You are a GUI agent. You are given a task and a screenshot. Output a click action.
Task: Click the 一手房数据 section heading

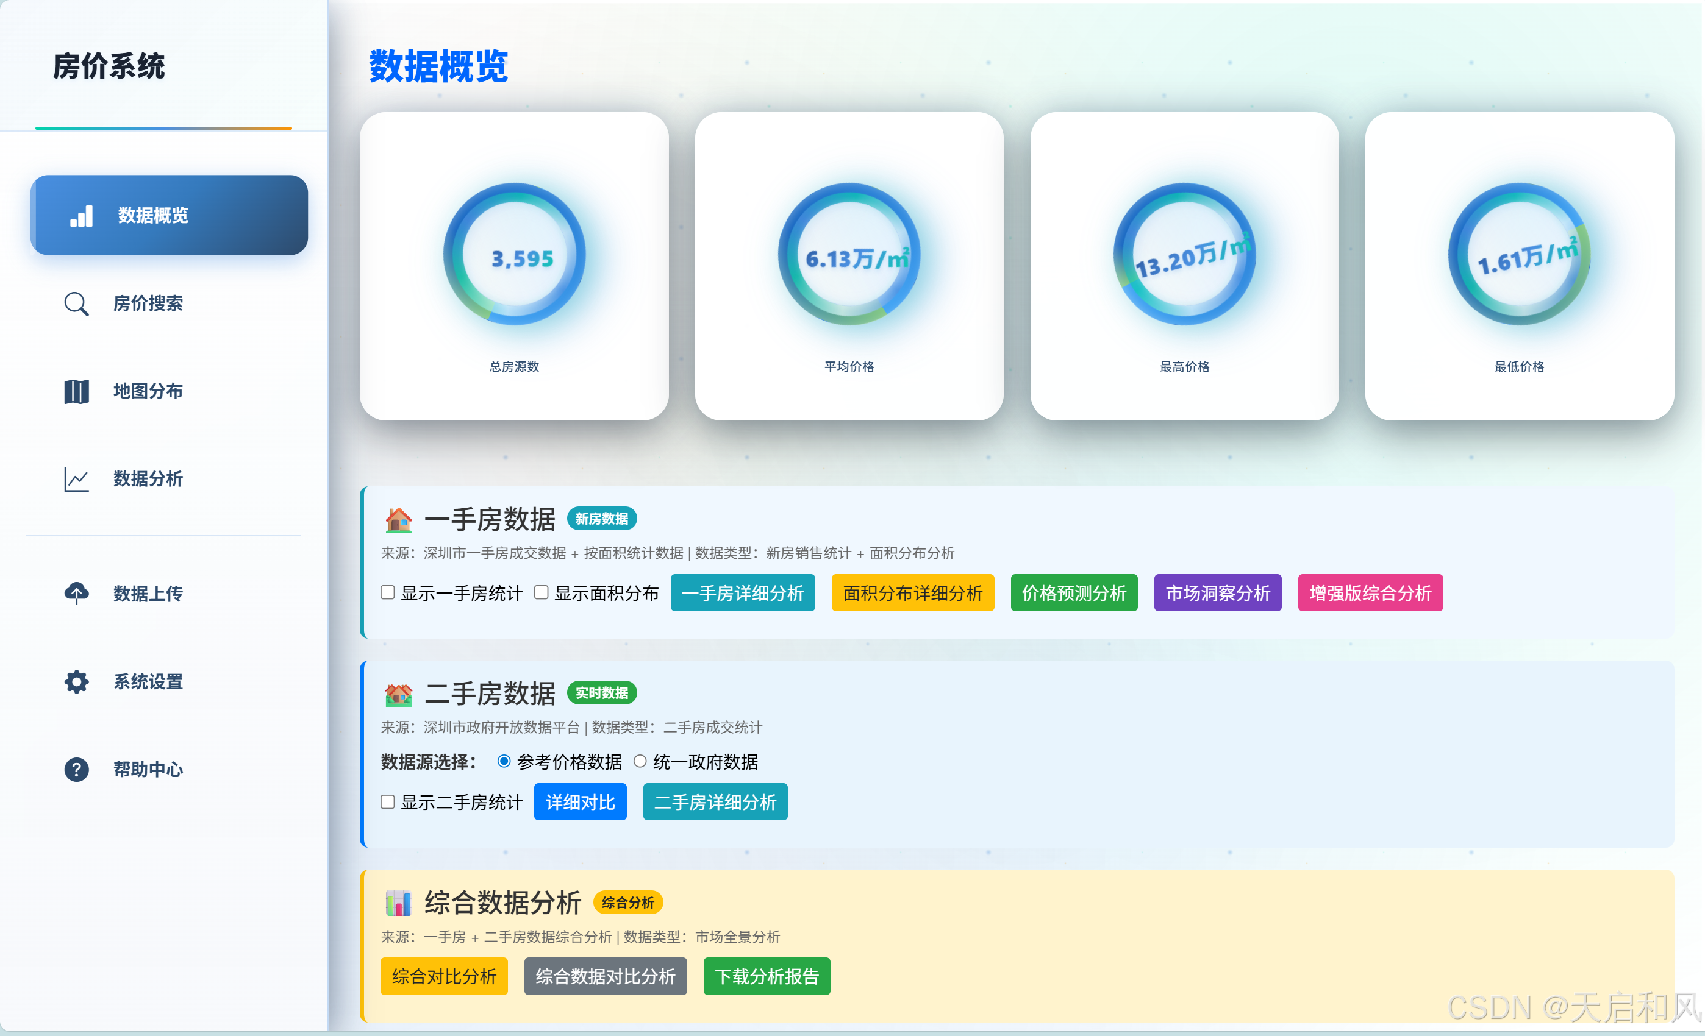(x=490, y=519)
